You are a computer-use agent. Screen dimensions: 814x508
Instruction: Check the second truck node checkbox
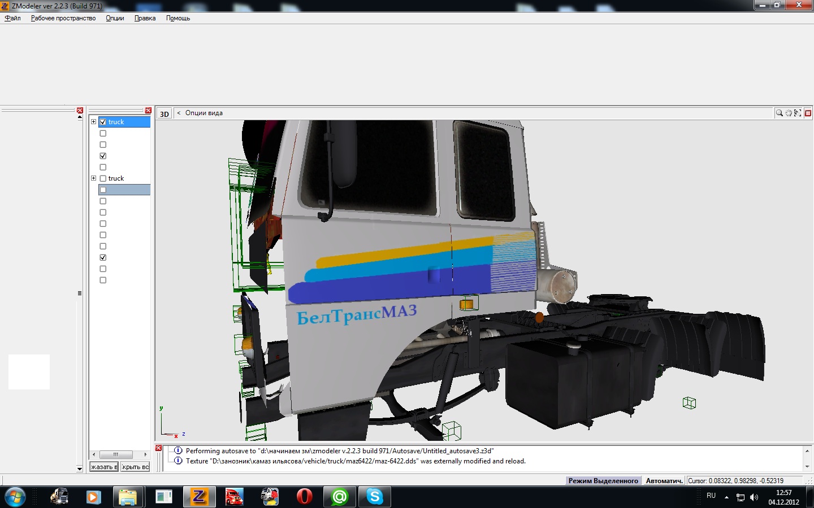pos(103,178)
